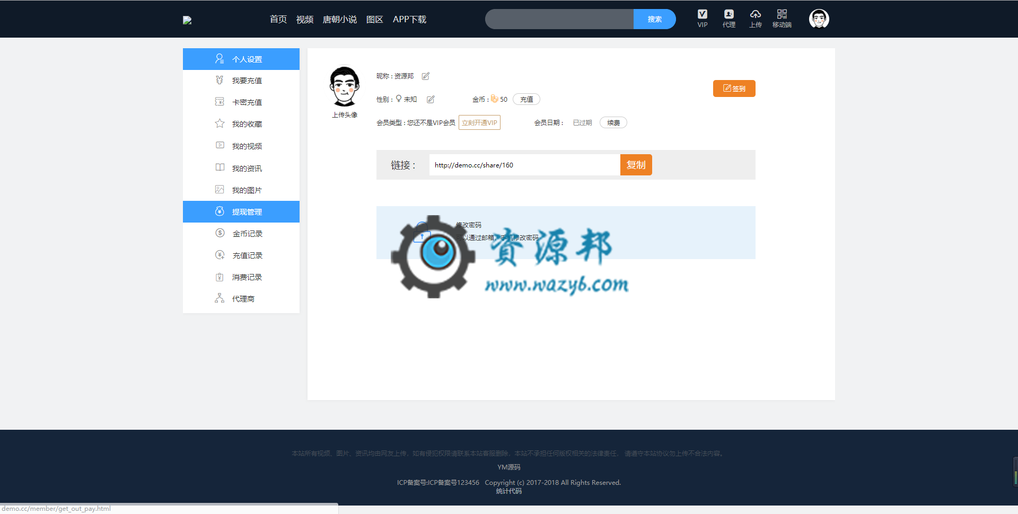
Task: Click 统计代码 in footer
Action: (x=509, y=491)
